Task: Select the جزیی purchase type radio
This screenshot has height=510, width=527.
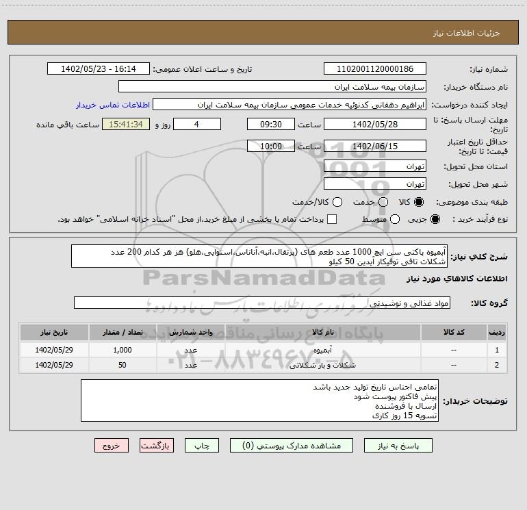Action: (x=435, y=219)
